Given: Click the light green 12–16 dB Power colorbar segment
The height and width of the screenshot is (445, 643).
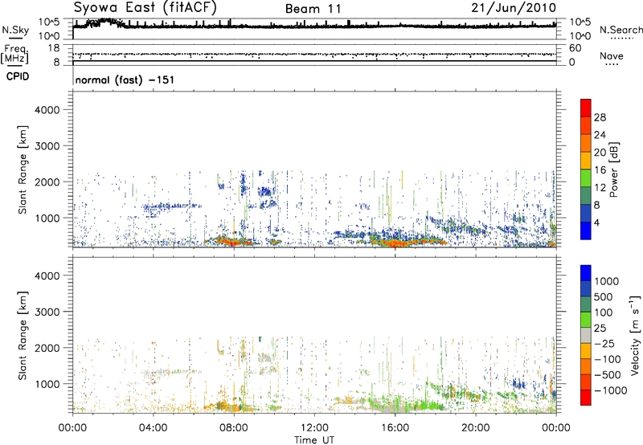Looking at the screenshot, I should [586, 178].
